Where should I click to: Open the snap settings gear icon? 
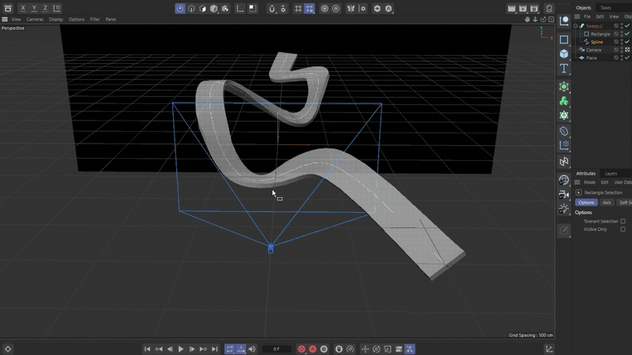pyautogui.click(x=284, y=9)
